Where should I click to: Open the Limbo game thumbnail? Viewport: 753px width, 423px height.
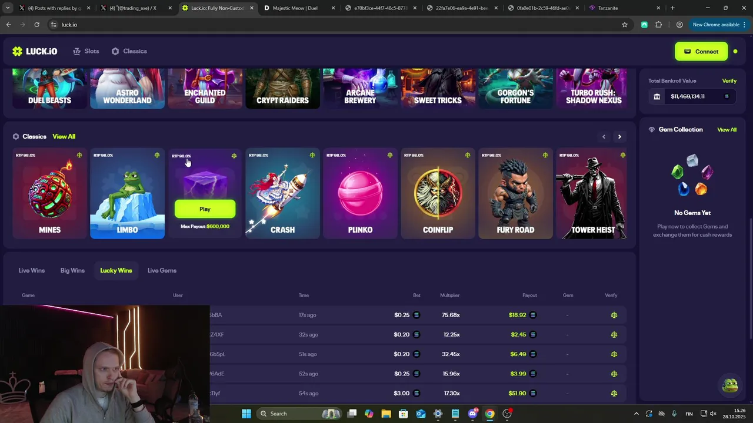tap(127, 193)
